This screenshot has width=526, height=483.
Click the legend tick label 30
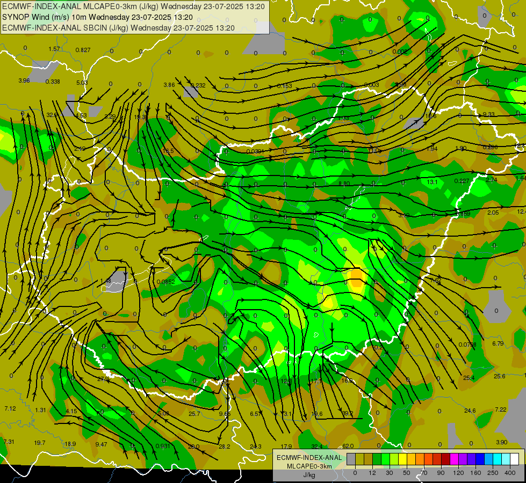tap(389, 473)
